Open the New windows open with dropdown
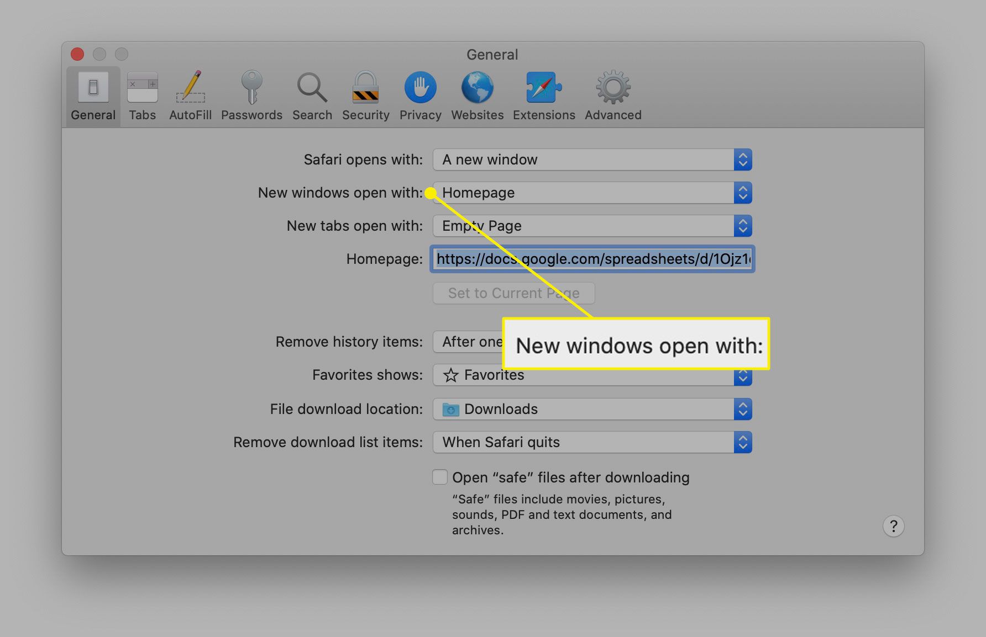The height and width of the screenshot is (637, 986). point(592,193)
